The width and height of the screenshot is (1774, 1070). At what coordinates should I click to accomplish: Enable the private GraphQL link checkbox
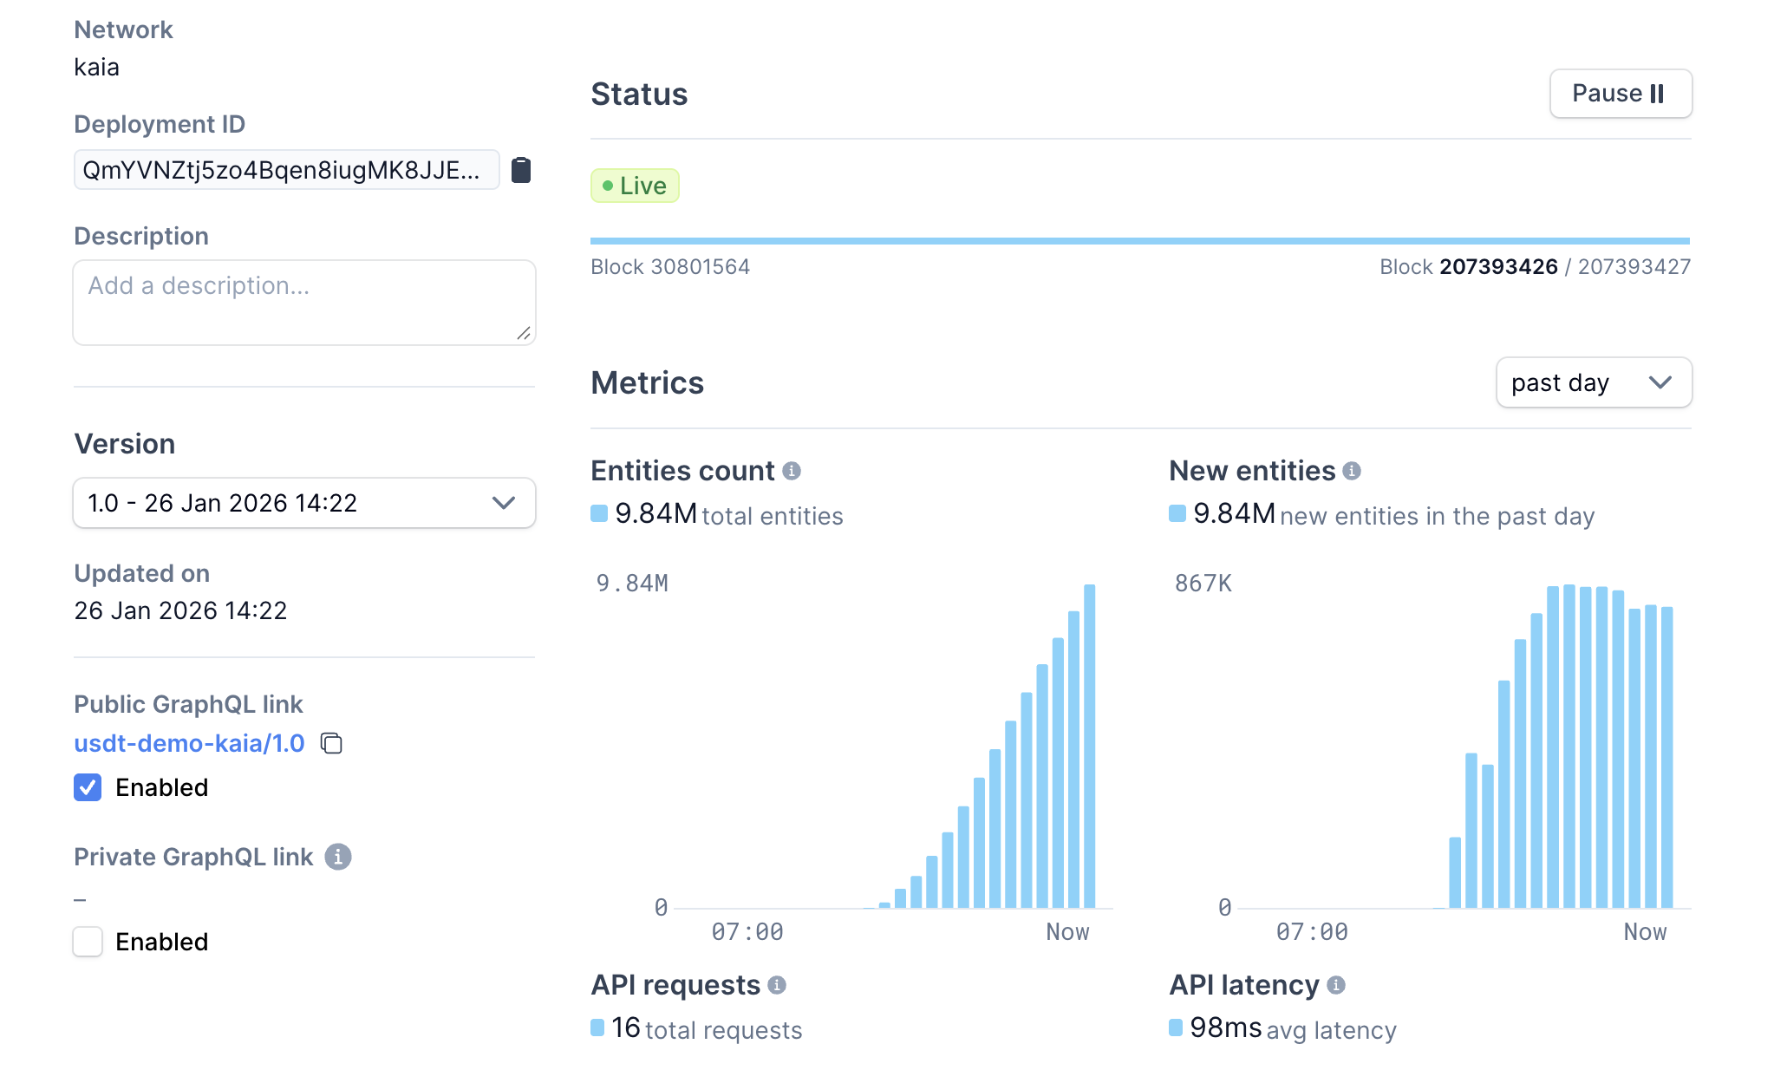point(88,942)
